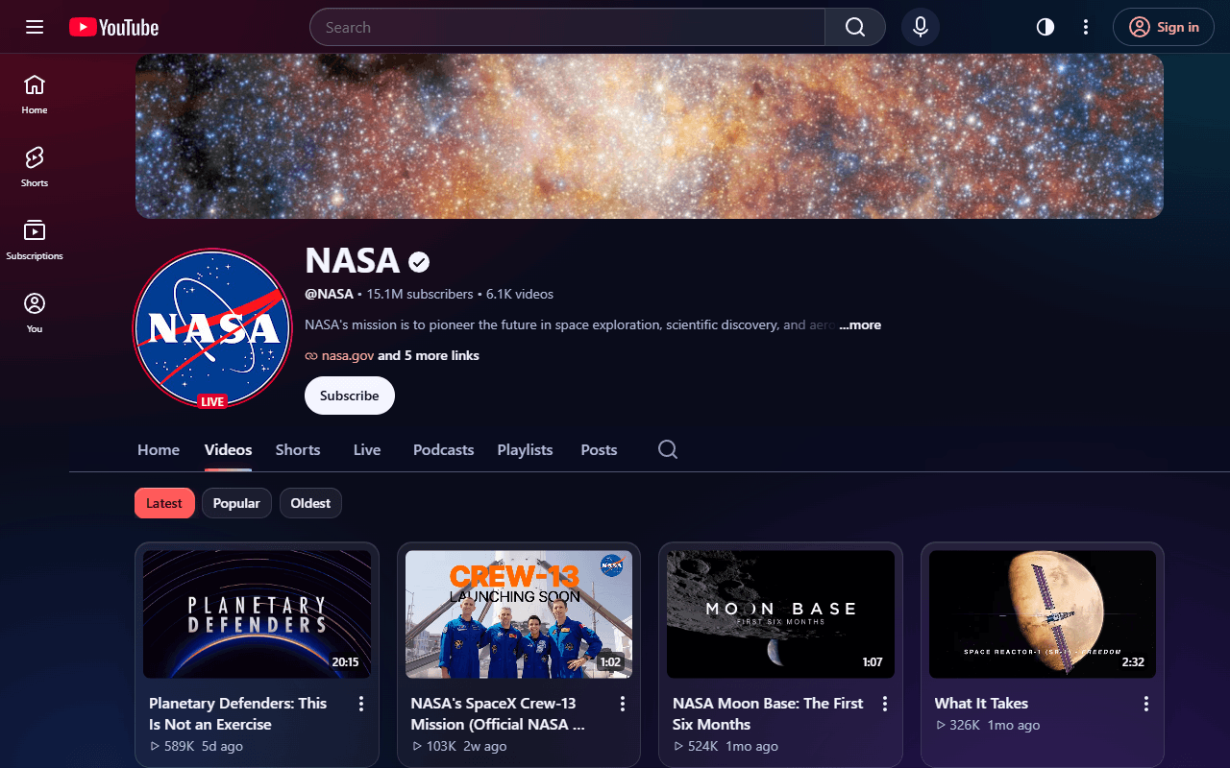Click title NASA's SpaceX Crew-13 Mission

(x=498, y=714)
